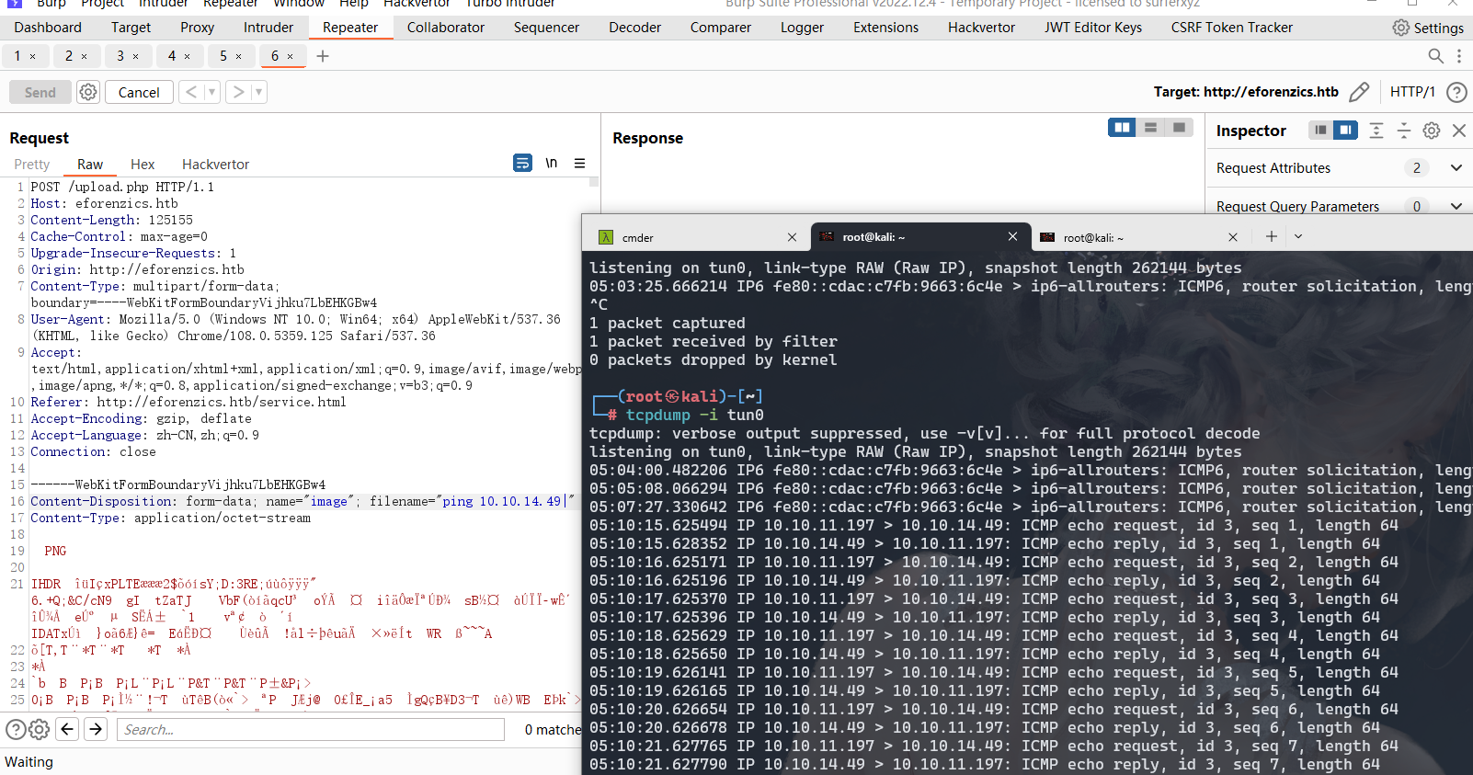Switch to the Decoder tab

coord(634,28)
